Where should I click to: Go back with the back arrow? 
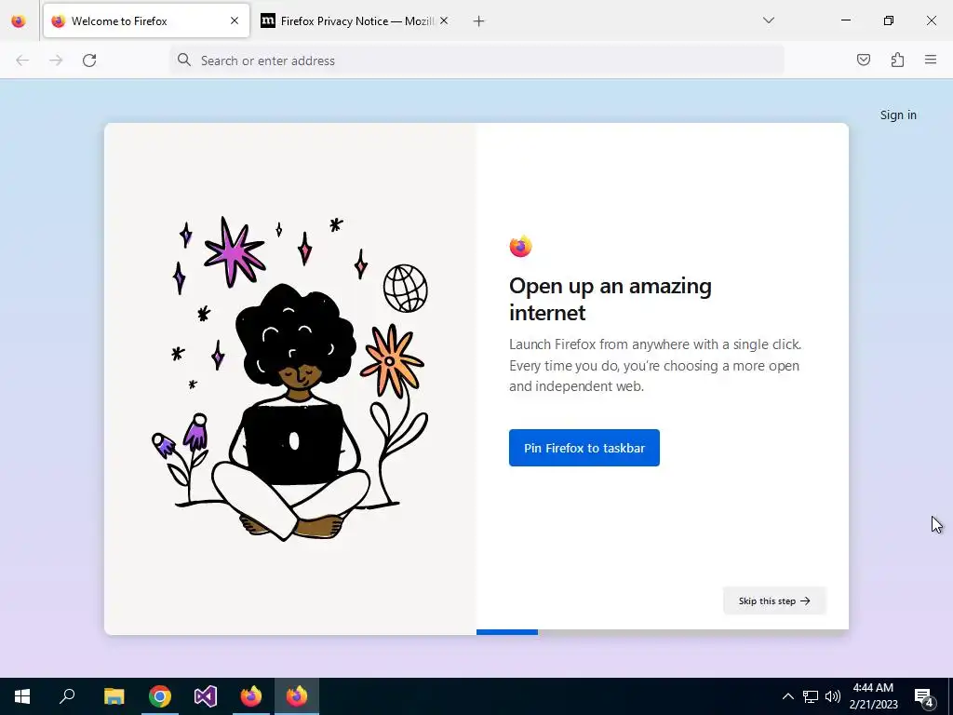tap(22, 61)
